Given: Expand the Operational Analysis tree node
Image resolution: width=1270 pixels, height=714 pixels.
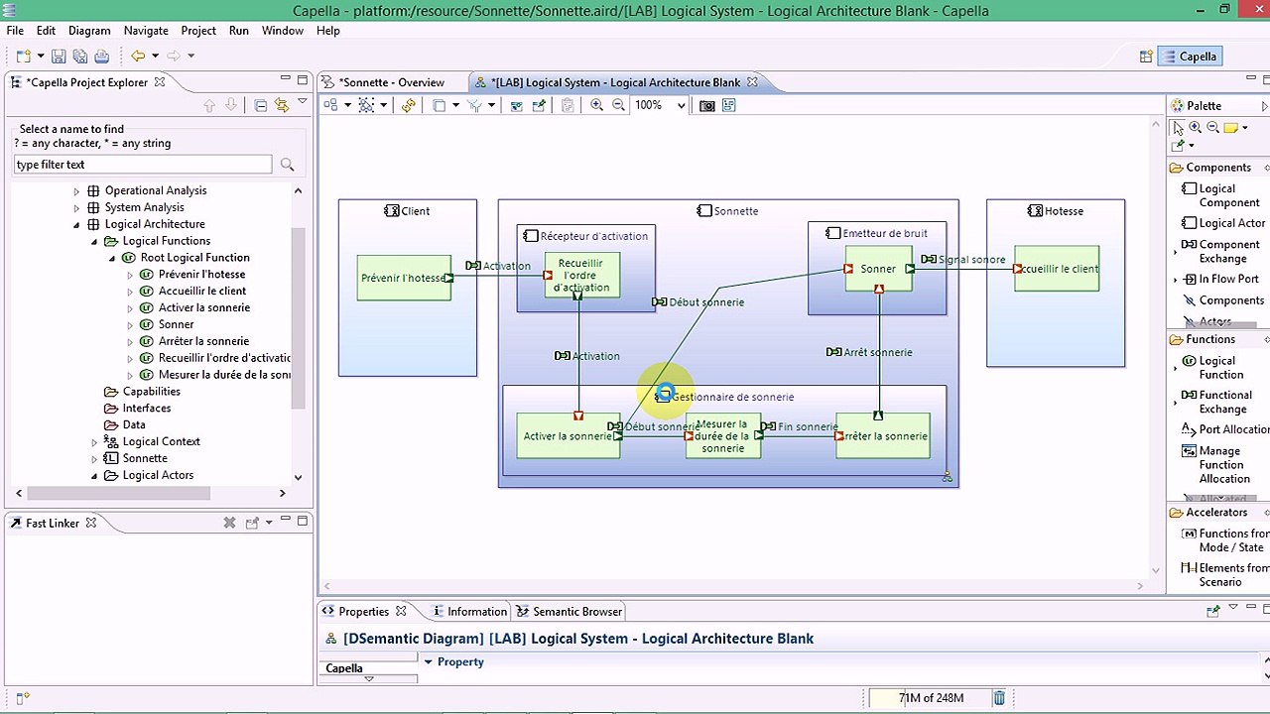Looking at the screenshot, I should click(77, 190).
